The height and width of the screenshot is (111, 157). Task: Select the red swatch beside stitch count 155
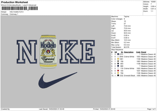(118, 71)
